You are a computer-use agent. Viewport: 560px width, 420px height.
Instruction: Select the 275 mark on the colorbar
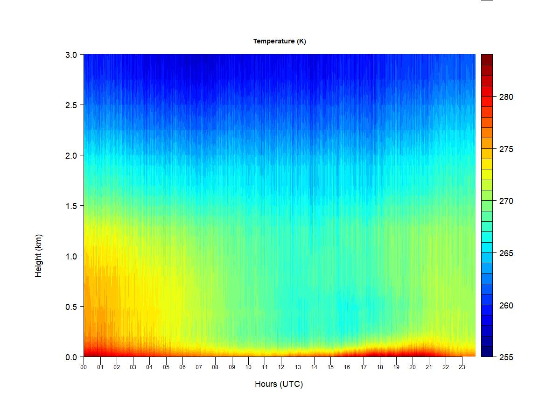click(506, 149)
